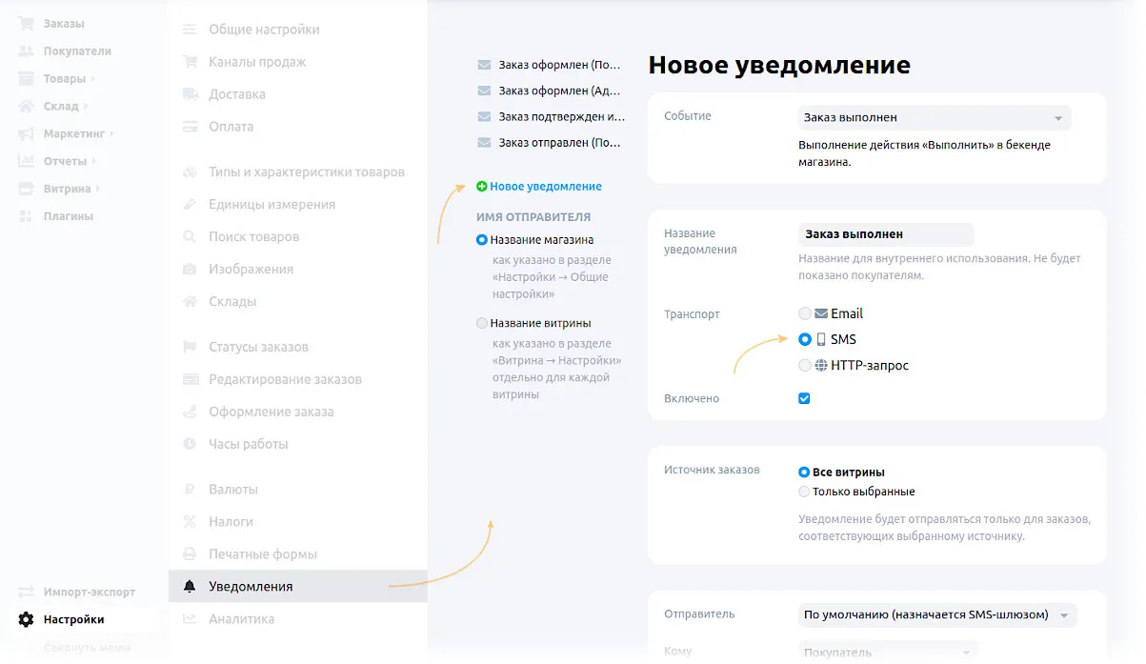
Task: Uncheck the Включено checkbox
Action: coord(804,398)
